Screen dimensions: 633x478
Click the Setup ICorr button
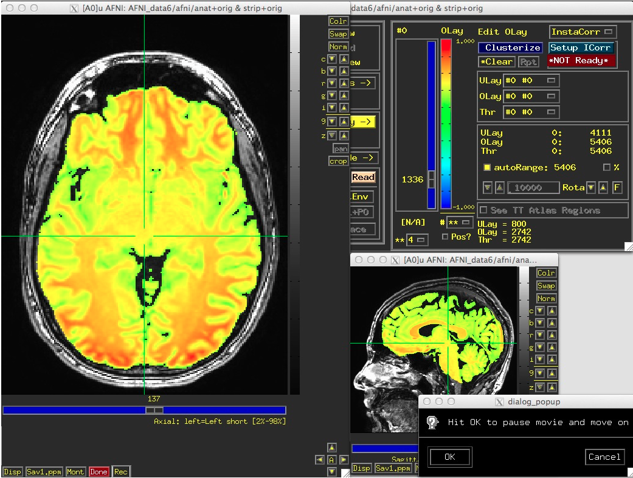[581, 47]
